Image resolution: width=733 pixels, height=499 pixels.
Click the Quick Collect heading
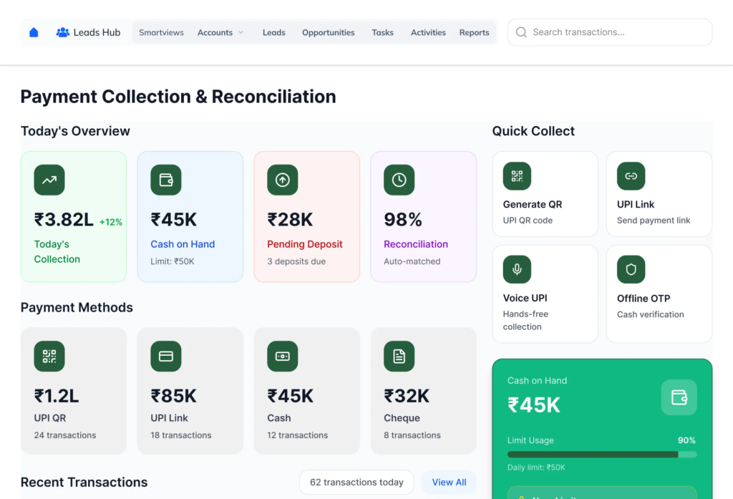pyautogui.click(x=533, y=131)
